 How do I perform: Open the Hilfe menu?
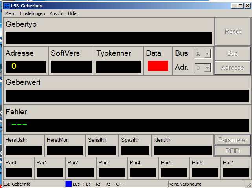[72, 13]
